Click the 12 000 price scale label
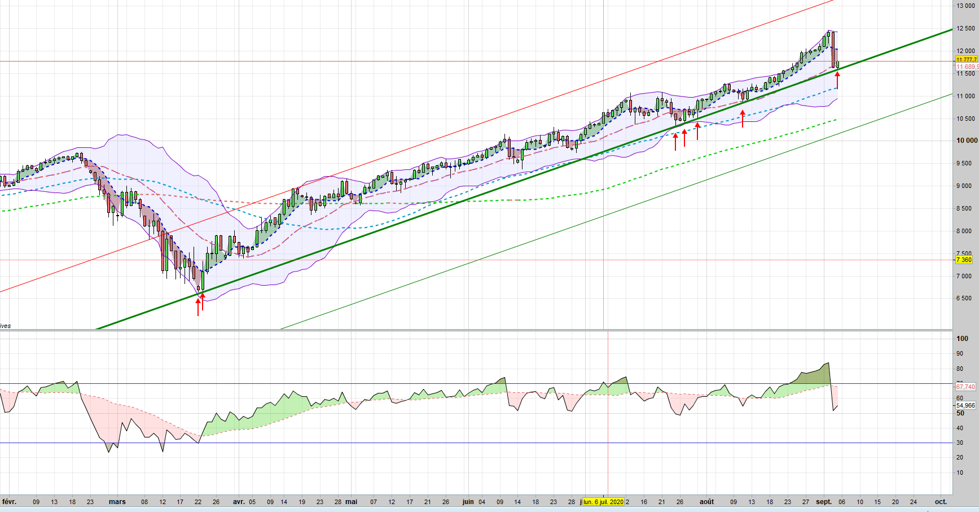The height and width of the screenshot is (512, 979). (965, 51)
